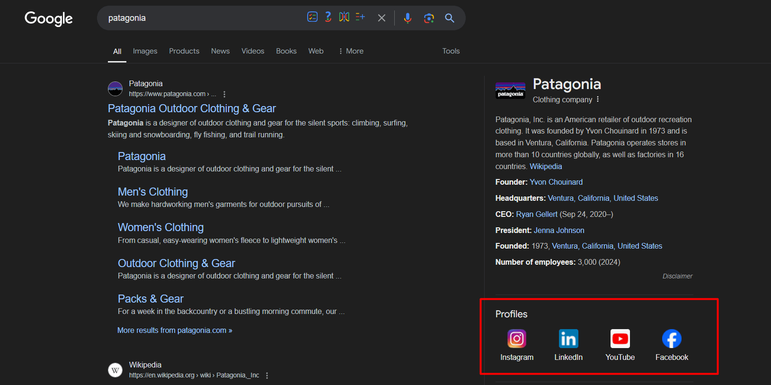Open the Tools options
771x385 pixels.
(451, 51)
